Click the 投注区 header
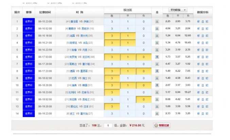 click(128, 10)
